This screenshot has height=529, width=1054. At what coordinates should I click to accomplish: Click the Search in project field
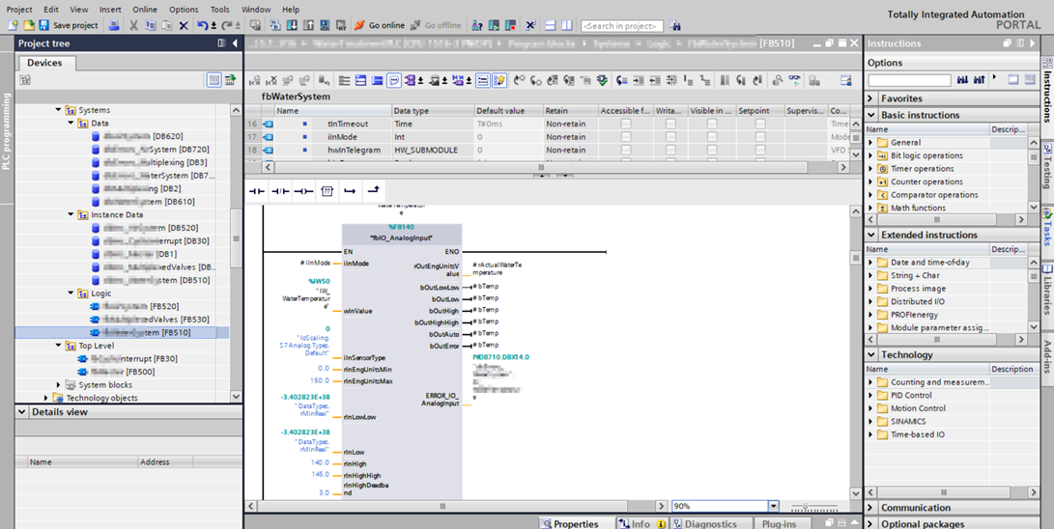622,25
